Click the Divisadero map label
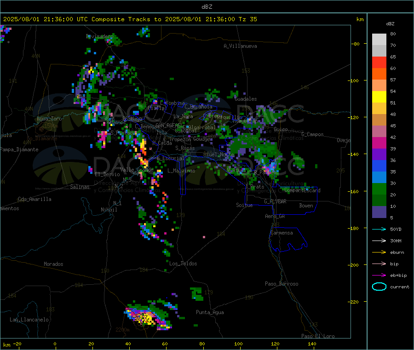414x350 pixels. point(99,36)
